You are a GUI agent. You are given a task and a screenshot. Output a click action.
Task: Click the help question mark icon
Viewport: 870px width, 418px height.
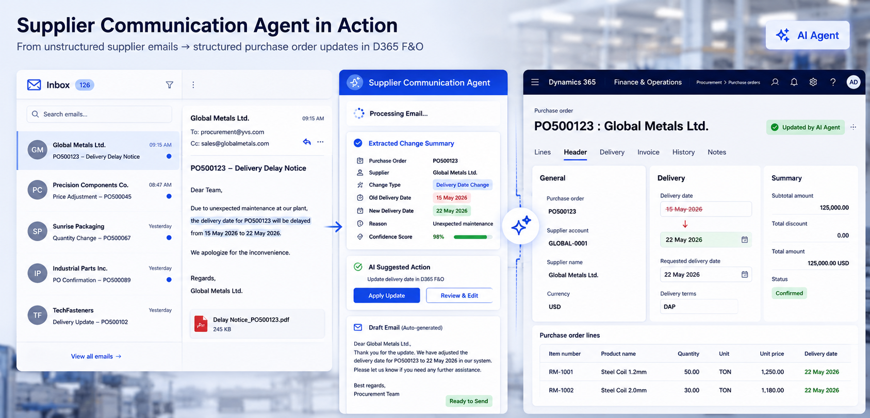coord(833,82)
